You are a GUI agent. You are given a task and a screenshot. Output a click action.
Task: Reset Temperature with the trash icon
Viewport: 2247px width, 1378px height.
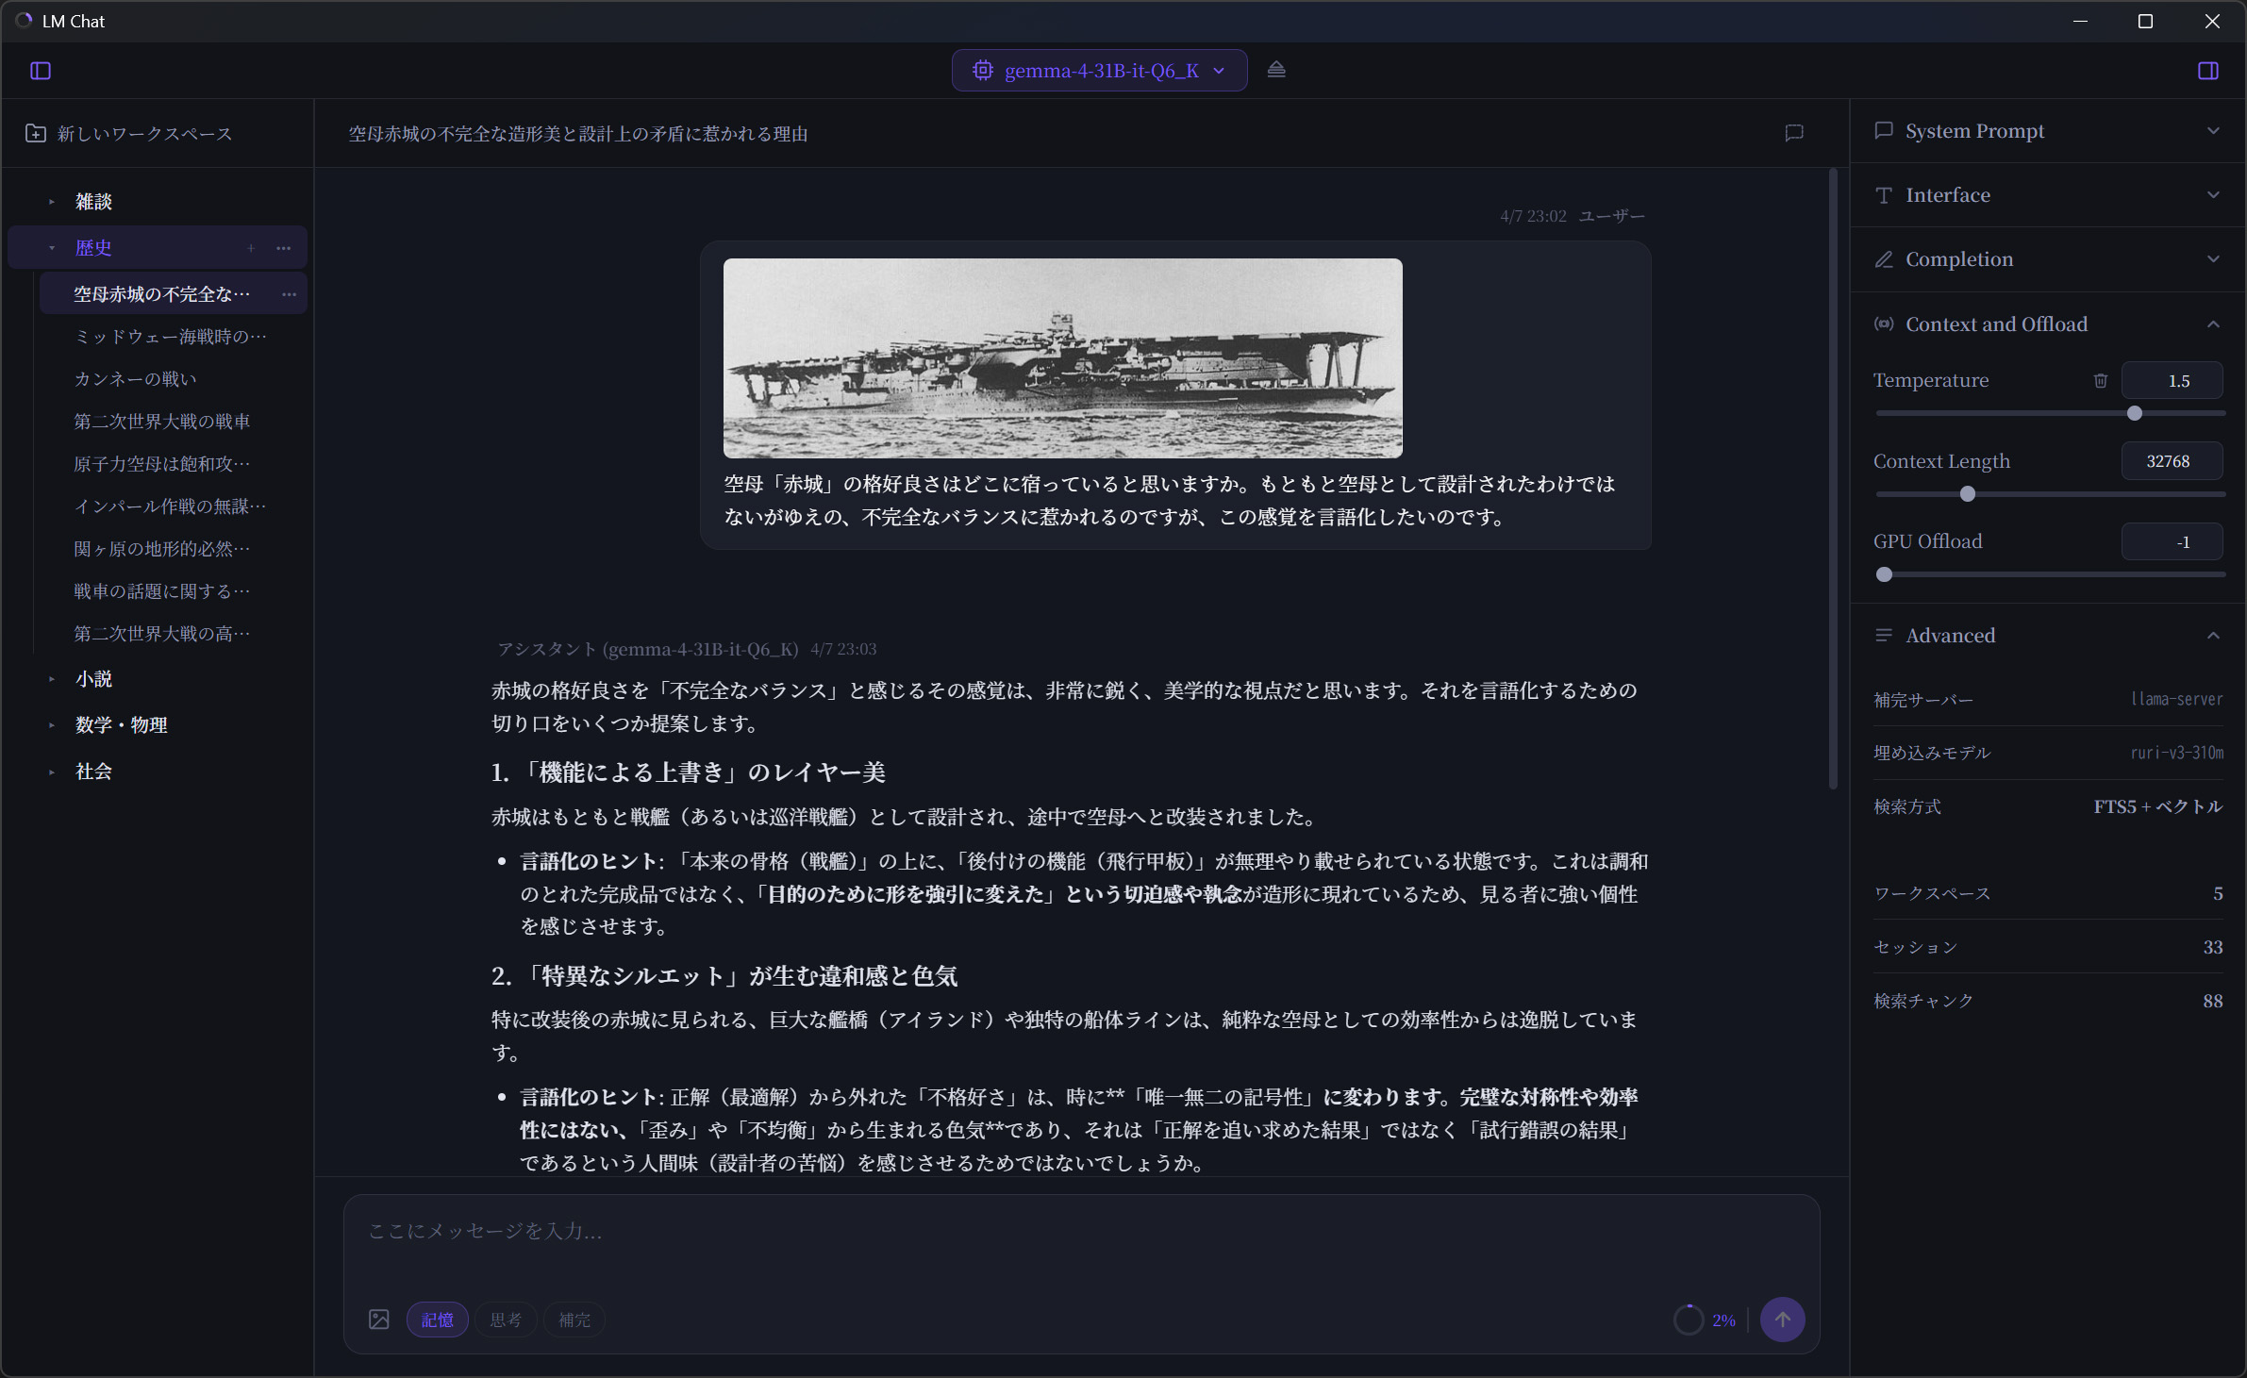[2101, 381]
